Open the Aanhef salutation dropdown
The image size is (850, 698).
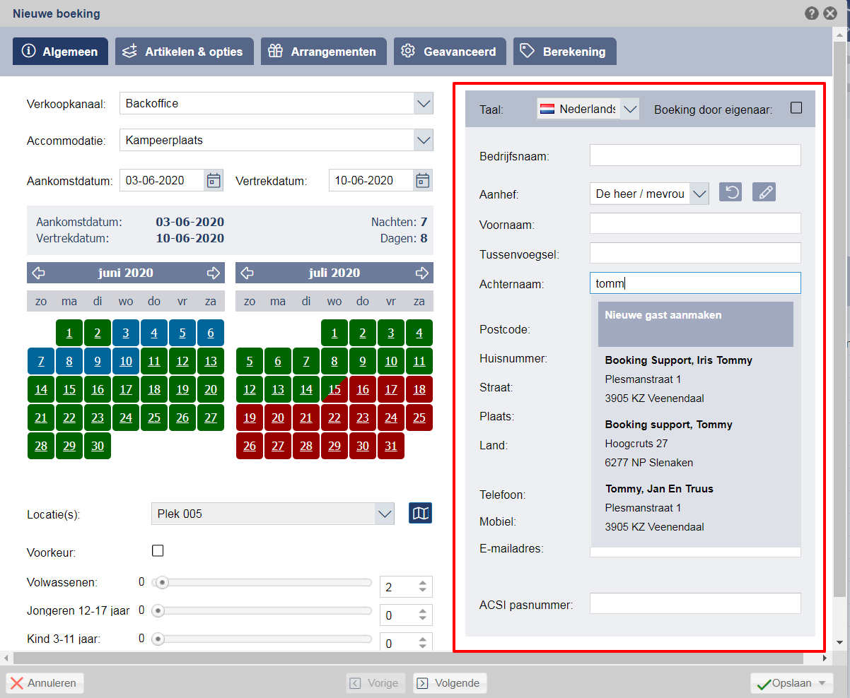[699, 194]
